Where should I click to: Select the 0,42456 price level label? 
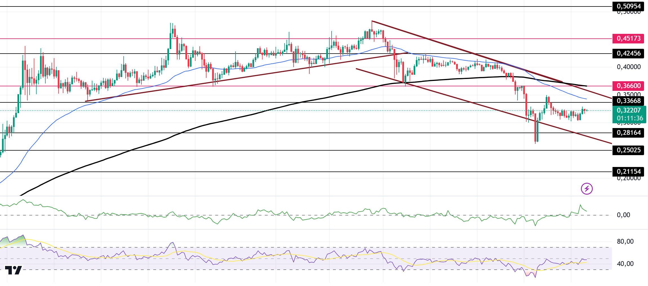(628, 53)
